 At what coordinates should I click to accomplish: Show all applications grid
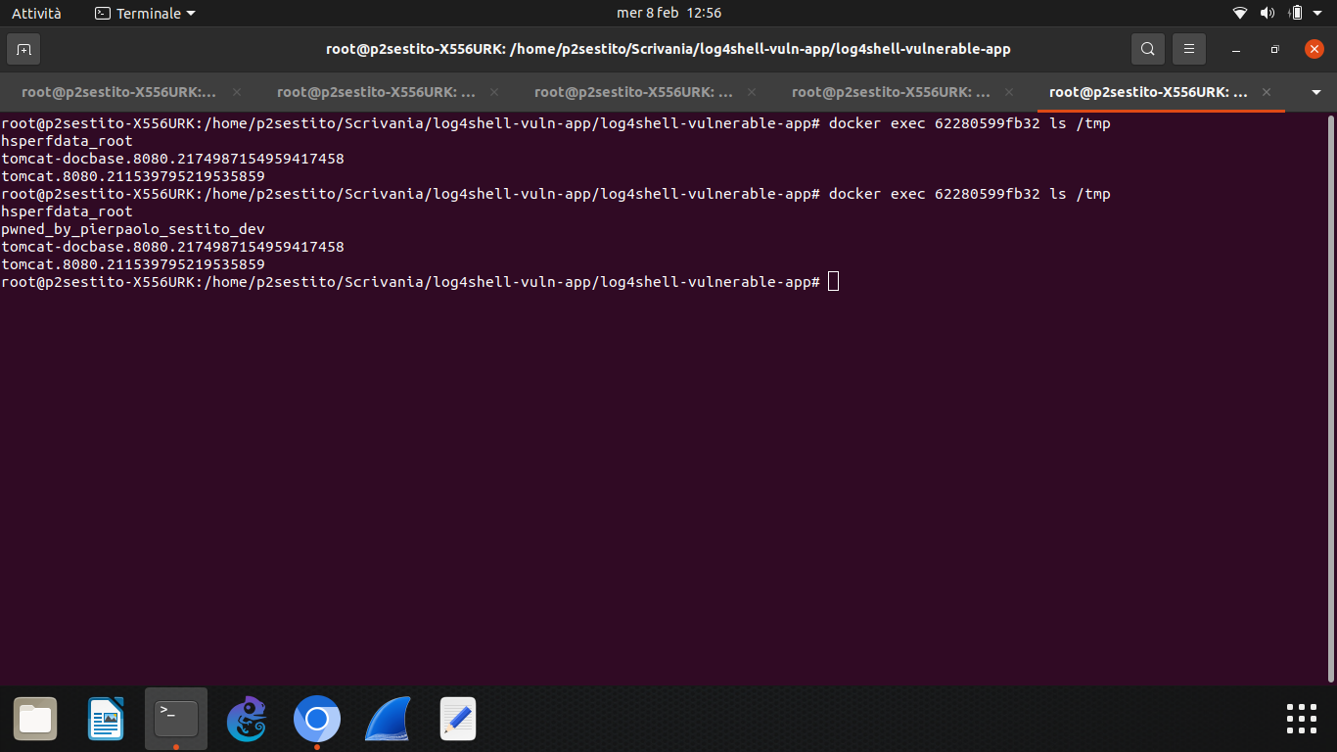[x=1302, y=719]
